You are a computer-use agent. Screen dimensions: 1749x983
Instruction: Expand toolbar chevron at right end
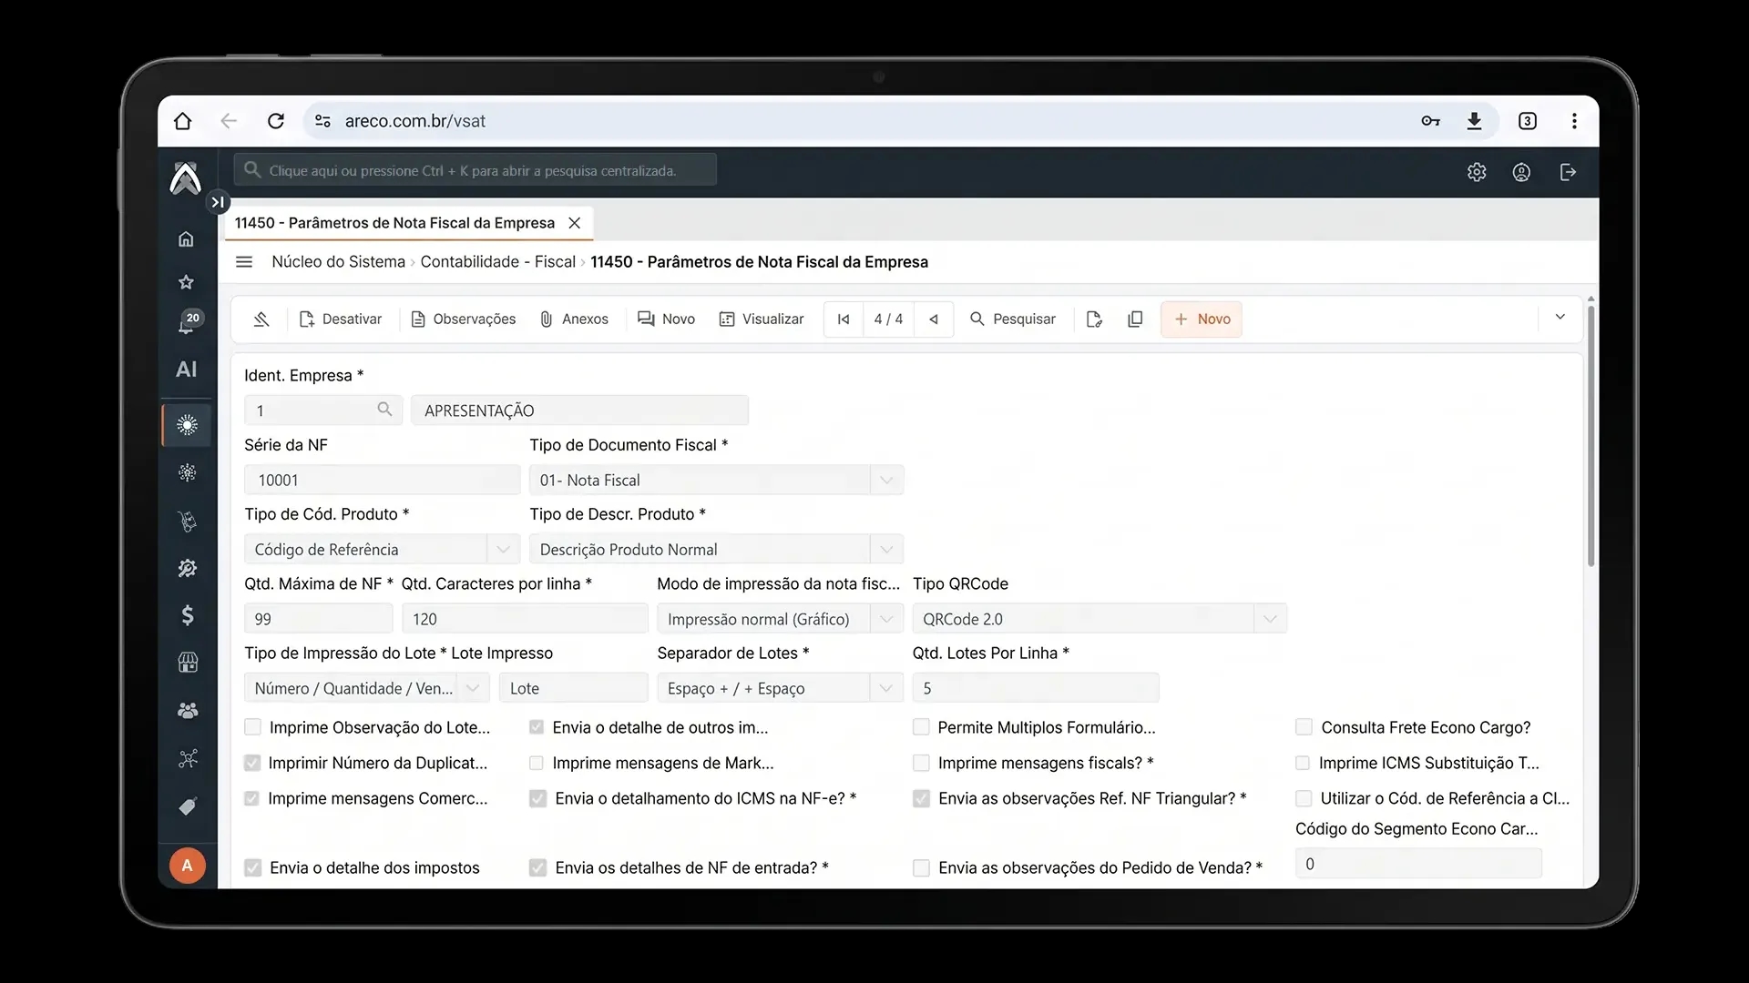(1560, 318)
